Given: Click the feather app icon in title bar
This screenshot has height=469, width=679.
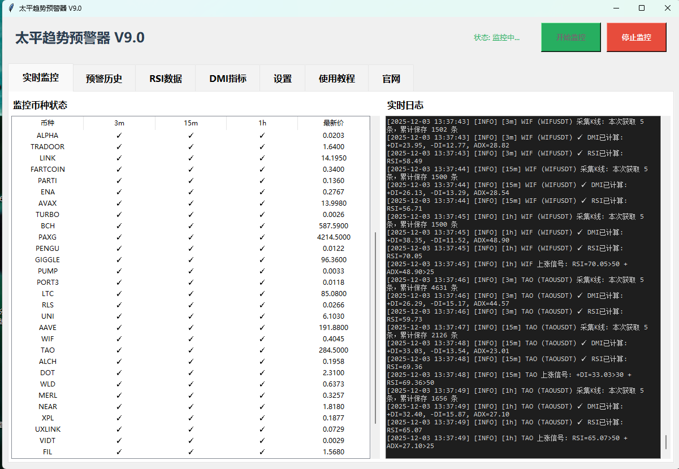Looking at the screenshot, I should click(x=11, y=8).
